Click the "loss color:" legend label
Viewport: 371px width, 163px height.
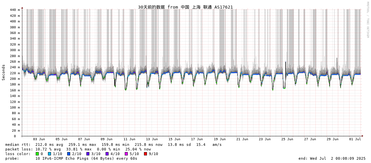18,154
